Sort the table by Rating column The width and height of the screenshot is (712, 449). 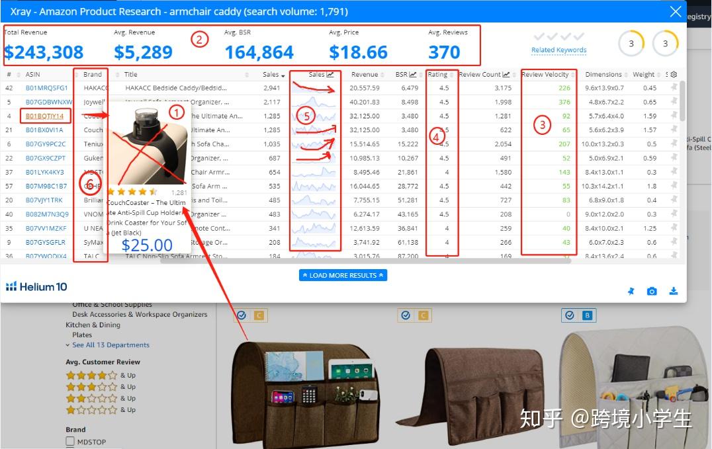[x=437, y=75]
